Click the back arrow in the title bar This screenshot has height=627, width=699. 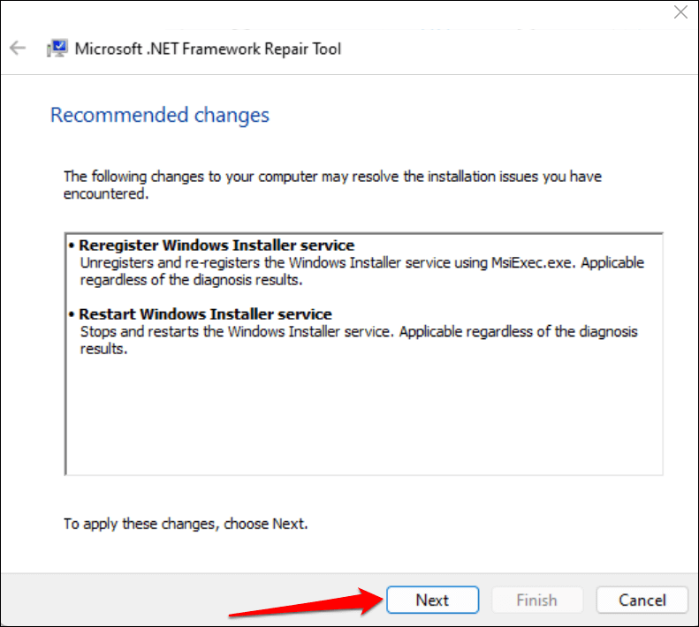coord(18,48)
